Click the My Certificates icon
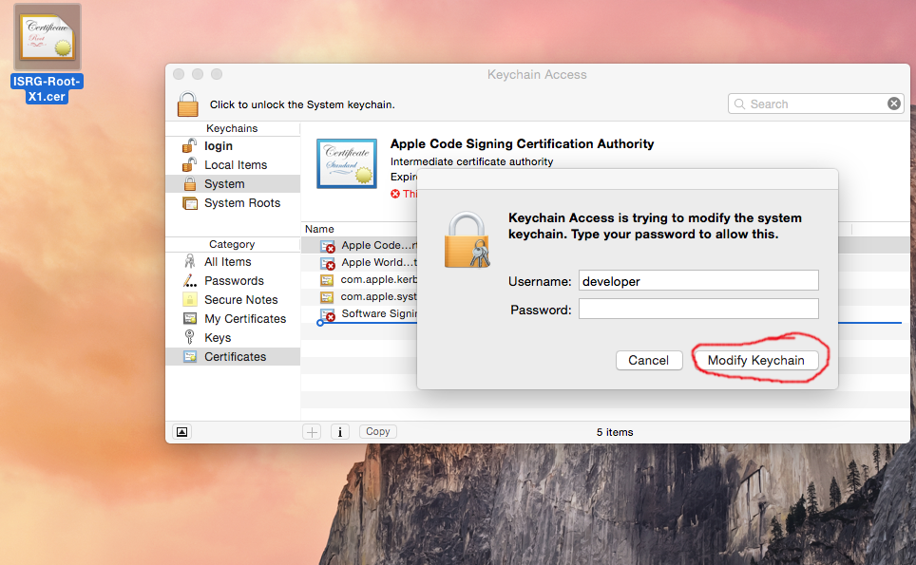The image size is (916, 565). [190, 319]
